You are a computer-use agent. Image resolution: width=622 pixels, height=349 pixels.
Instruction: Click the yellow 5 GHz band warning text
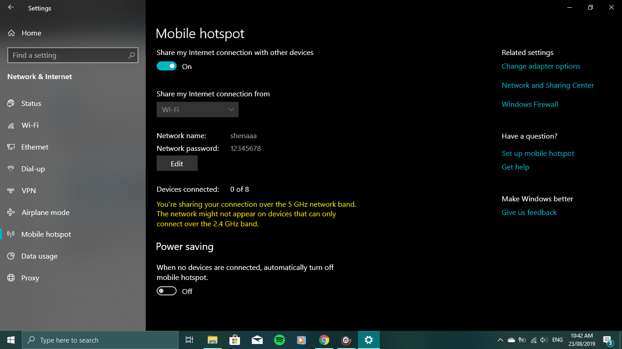click(x=256, y=214)
